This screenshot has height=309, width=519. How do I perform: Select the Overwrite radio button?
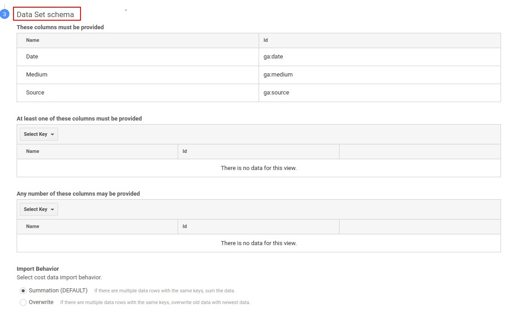23,302
